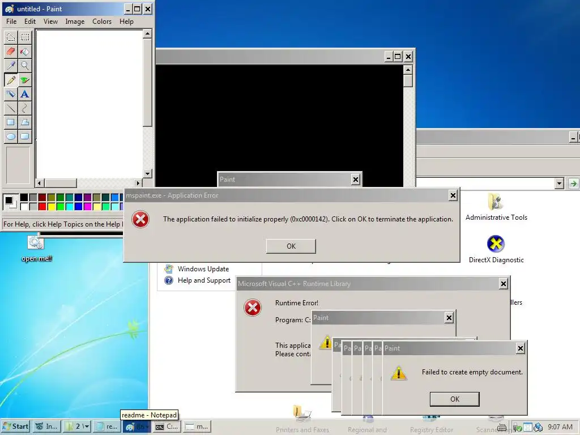Open the Help and Support link
Viewport: 580px width, 435px height.
[198, 280]
